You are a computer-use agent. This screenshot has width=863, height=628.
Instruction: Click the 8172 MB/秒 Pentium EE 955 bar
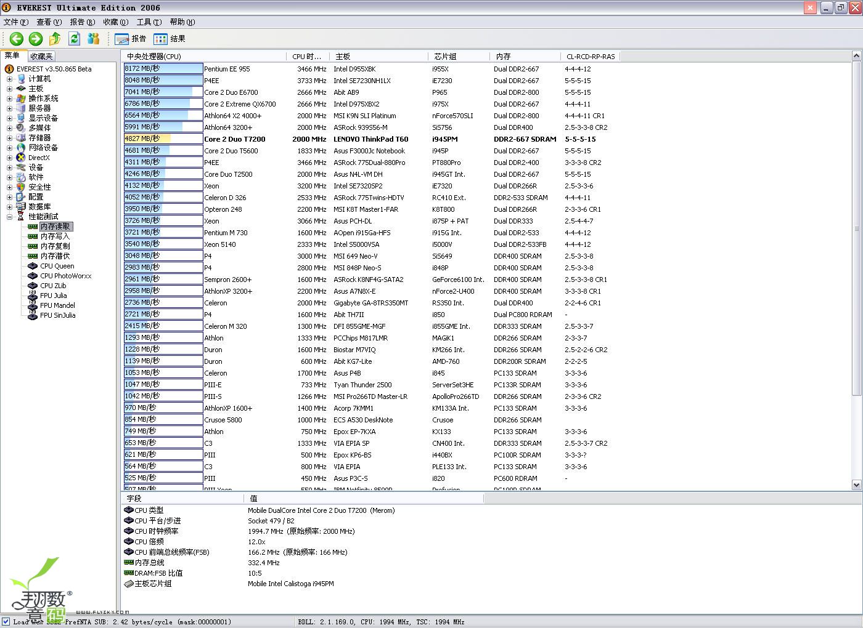coord(163,68)
